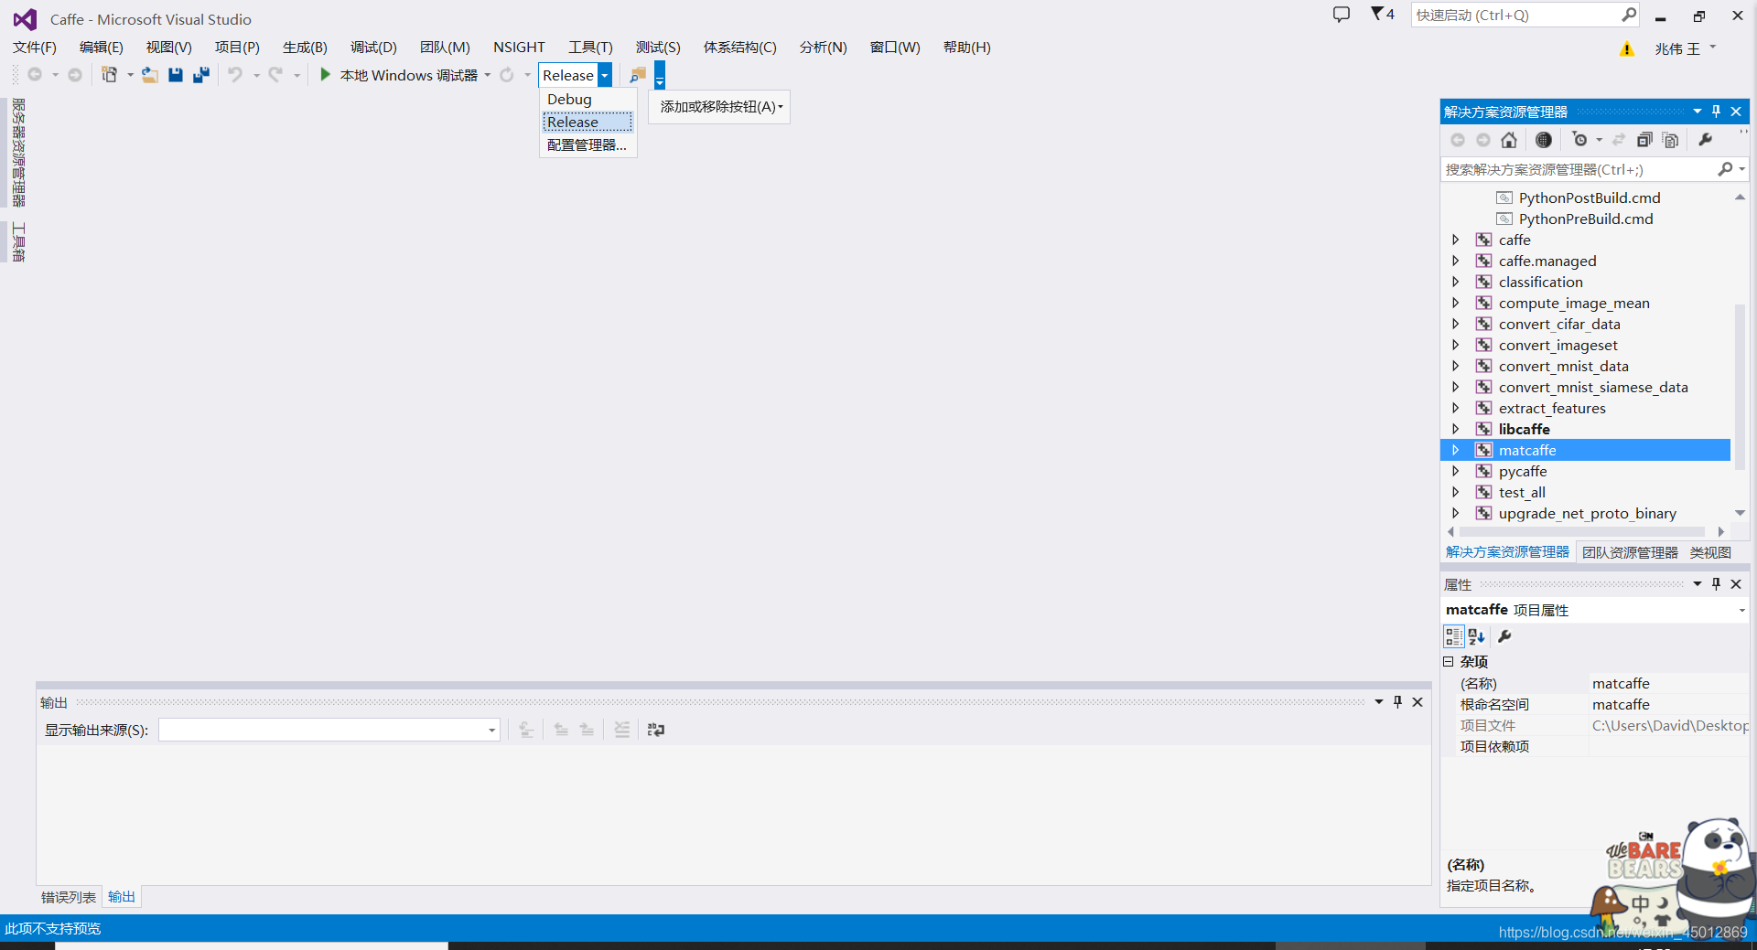Open properties wrench in Solution Explorer toolbar

[x=1706, y=140]
